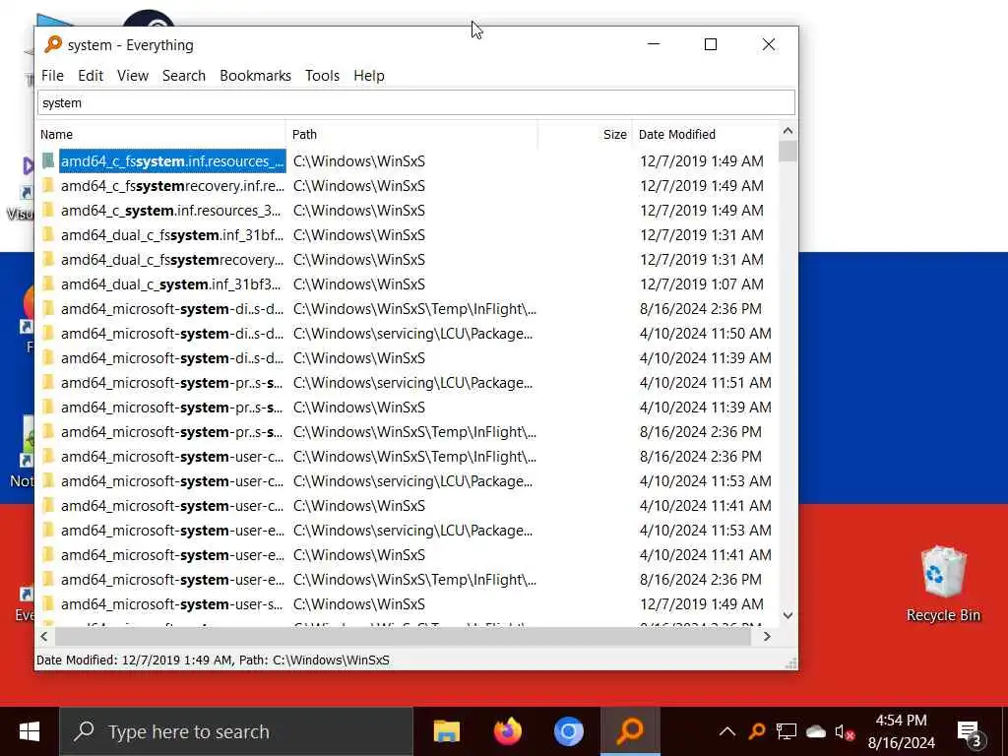Click the search box containing 'system'
The height and width of the screenshot is (756, 1008).
[x=416, y=102]
